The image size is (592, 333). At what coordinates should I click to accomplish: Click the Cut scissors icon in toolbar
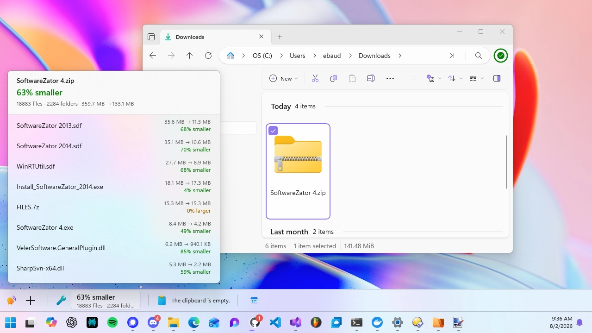click(315, 79)
